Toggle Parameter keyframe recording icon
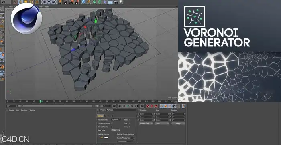This screenshot has width=281, height=145. tap(174, 106)
